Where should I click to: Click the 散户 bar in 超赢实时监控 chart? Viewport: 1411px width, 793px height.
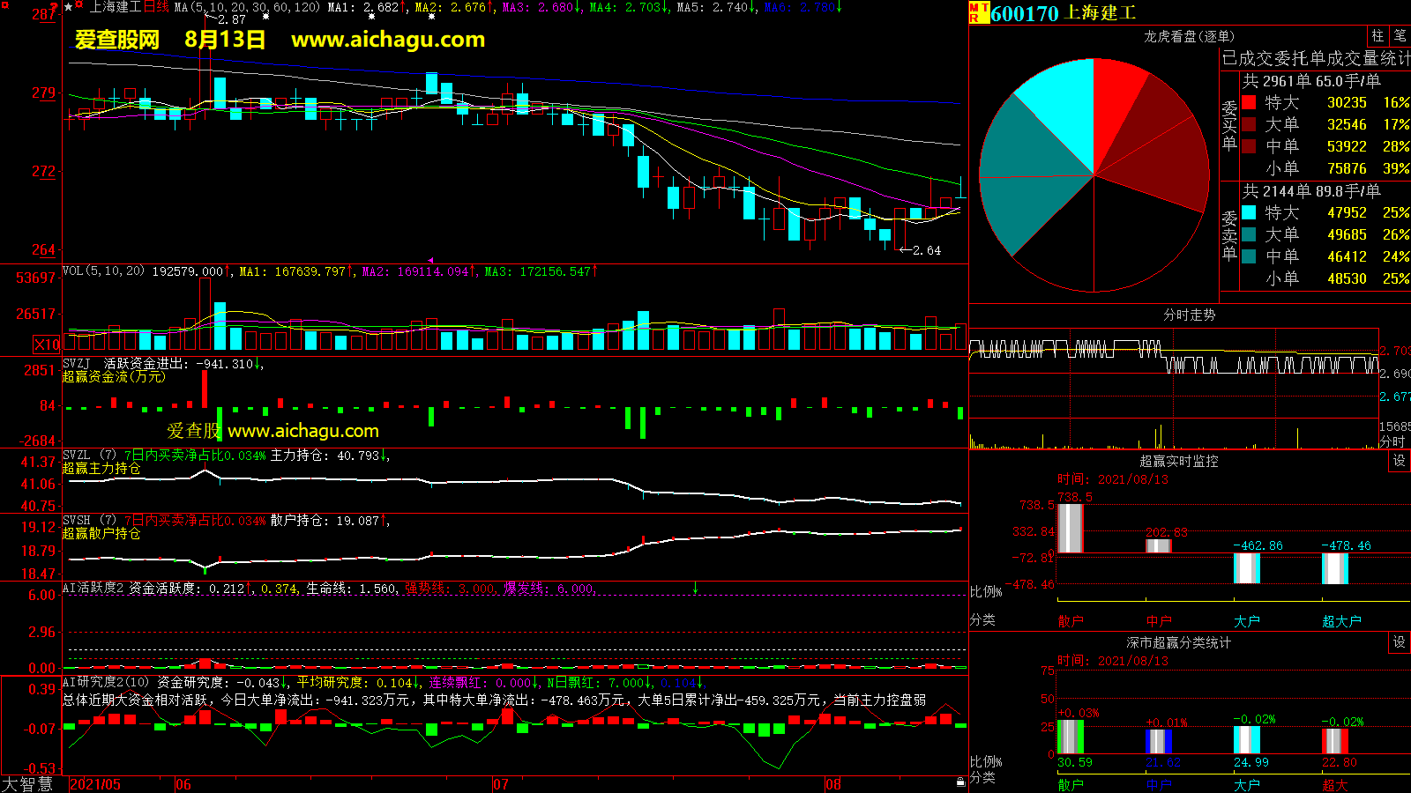(1070, 528)
